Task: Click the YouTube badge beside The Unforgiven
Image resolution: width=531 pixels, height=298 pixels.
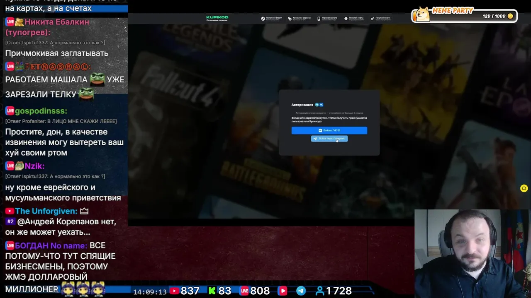Action: [x=10, y=211]
